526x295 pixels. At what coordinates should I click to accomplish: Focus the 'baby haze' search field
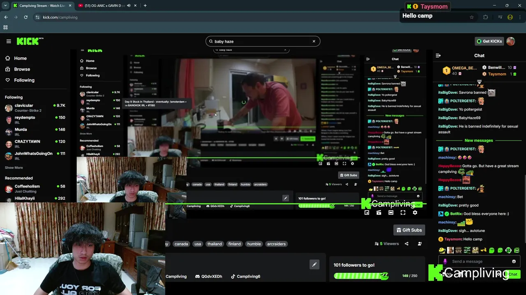(x=263, y=41)
